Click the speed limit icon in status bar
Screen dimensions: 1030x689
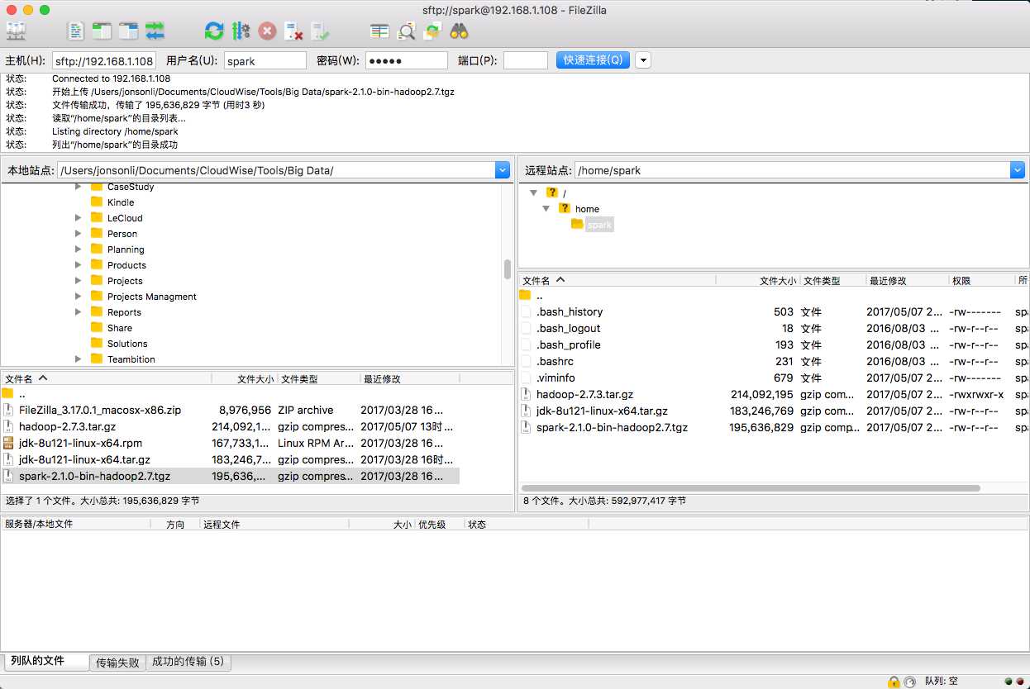909,682
